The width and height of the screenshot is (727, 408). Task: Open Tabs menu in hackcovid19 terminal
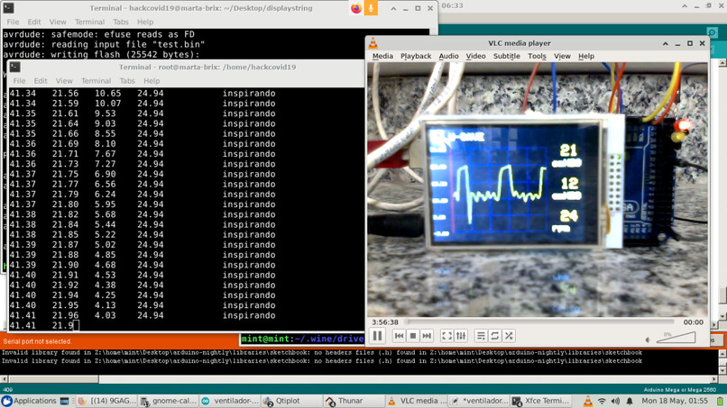tap(121, 22)
